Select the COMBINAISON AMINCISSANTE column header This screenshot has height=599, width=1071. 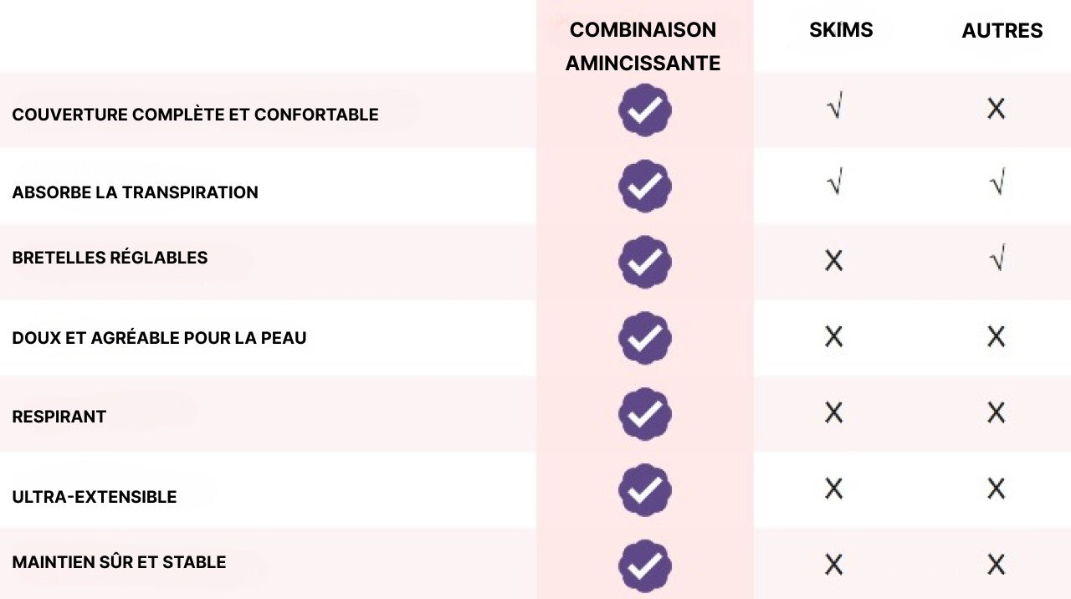point(643,46)
